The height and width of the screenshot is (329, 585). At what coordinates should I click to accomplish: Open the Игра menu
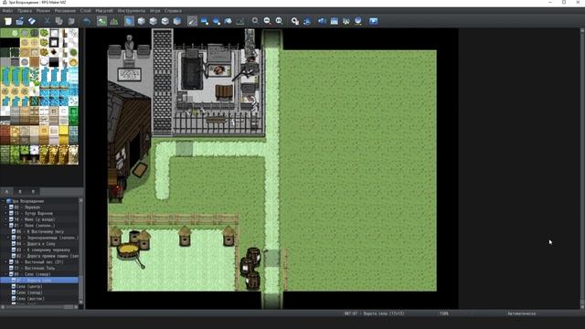(154, 11)
